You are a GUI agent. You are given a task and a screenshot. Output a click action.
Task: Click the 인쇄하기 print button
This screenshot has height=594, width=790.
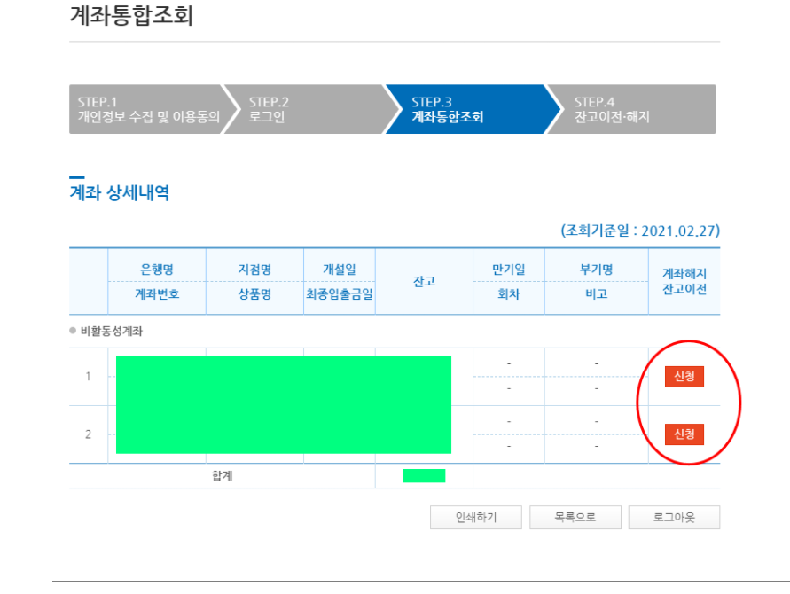click(475, 518)
